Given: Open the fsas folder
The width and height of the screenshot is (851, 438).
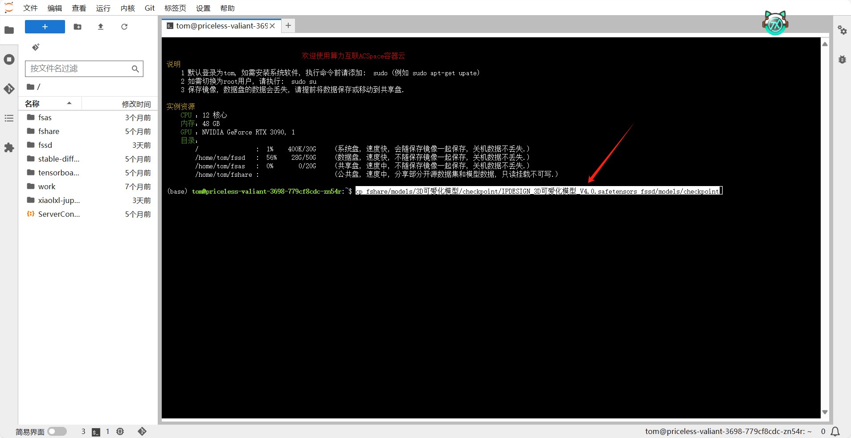Looking at the screenshot, I should point(88,118).
